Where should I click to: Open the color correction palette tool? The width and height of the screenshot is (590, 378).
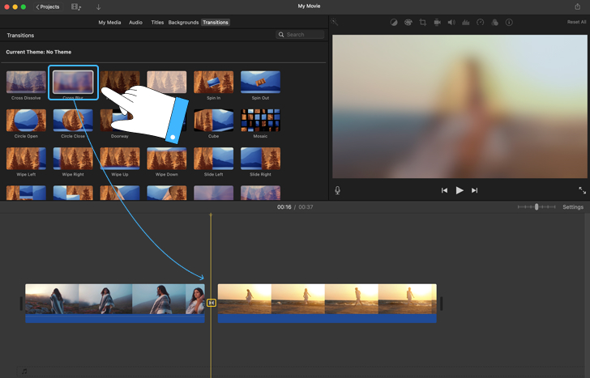[x=408, y=23]
